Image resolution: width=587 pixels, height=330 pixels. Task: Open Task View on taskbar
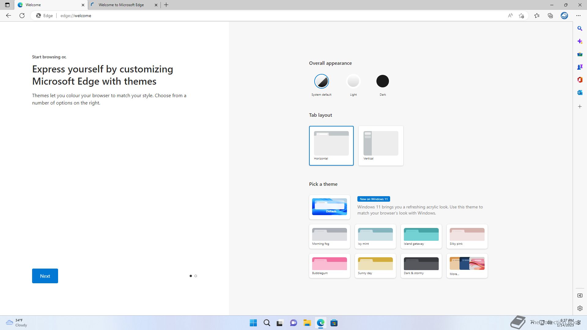point(280,323)
